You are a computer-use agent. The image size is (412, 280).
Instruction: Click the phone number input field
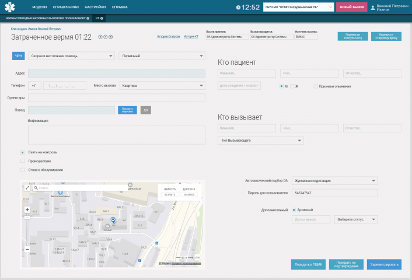click(x=65, y=86)
